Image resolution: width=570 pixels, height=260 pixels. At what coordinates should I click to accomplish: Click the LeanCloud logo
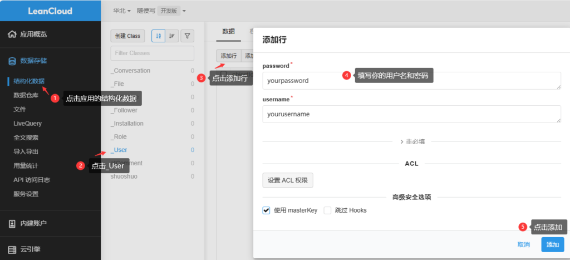pos(50,11)
